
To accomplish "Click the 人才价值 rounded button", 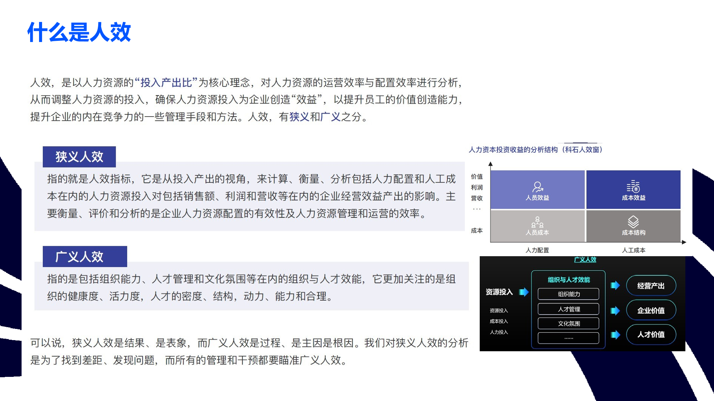I will [651, 335].
